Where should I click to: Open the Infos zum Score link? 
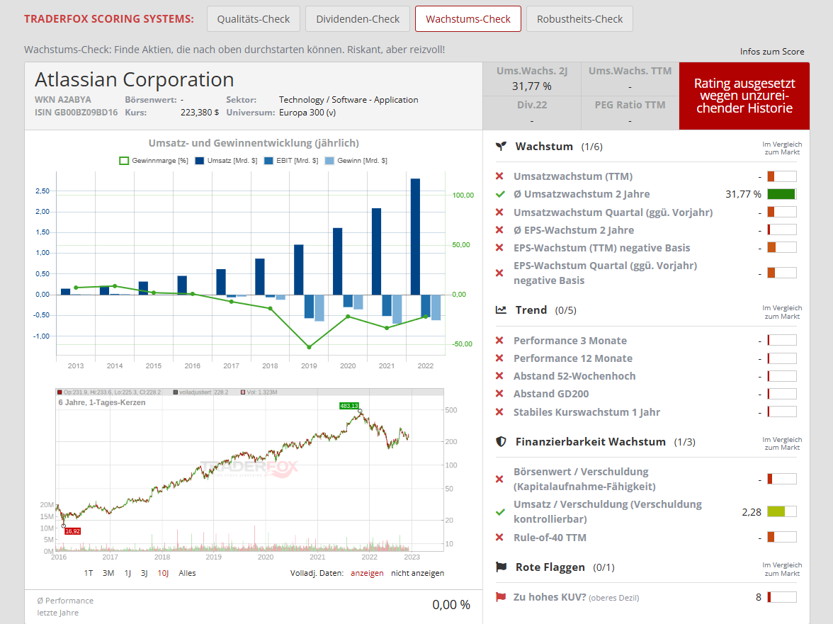(772, 52)
